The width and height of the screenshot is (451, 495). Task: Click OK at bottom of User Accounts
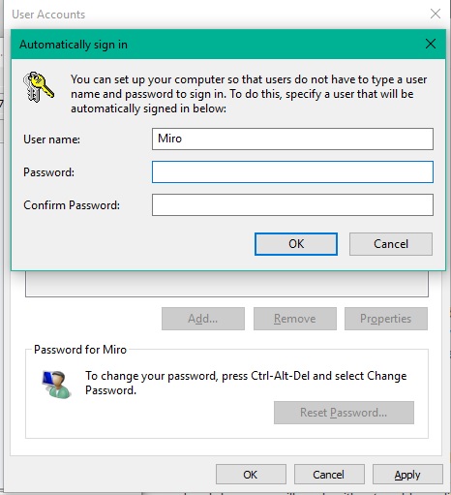click(x=251, y=475)
